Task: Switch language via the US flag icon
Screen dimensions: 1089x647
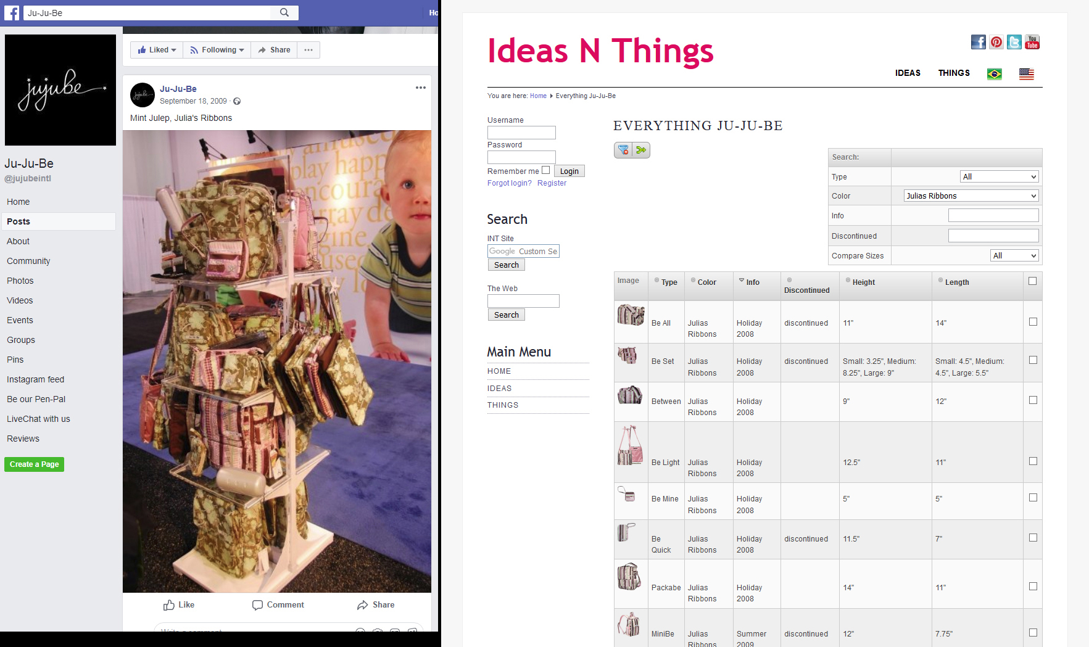Action: [1027, 74]
